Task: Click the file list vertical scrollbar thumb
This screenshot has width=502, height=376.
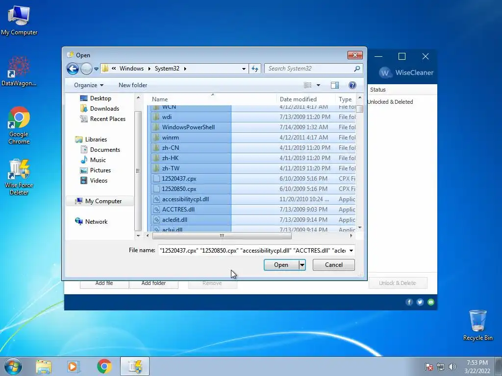Action: click(x=359, y=109)
